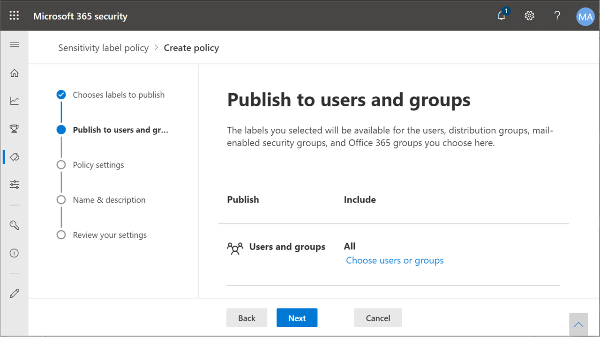
Task: Click the Microsoft 365 security title
Action: pyautogui.click(x=80, y=16)
